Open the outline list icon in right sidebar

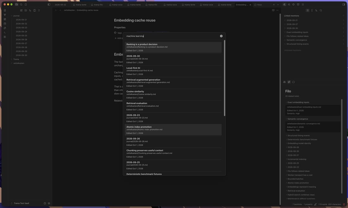coord(303,5)
